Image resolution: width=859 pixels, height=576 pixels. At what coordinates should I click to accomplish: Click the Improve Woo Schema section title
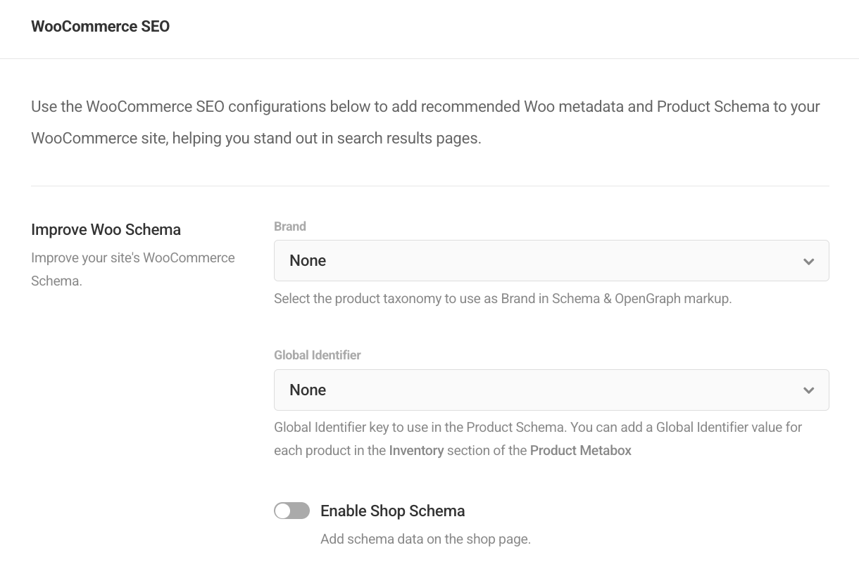106,229
